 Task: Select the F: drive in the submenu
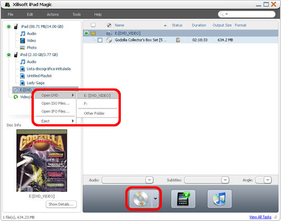tap(97, 104)
